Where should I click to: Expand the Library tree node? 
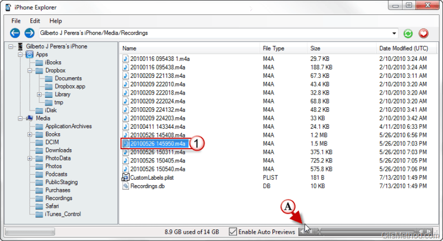39,95
